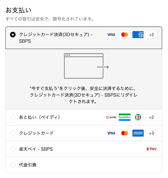Click the 代金引換 payment label
168x178 pixels.
pos(28,165)
